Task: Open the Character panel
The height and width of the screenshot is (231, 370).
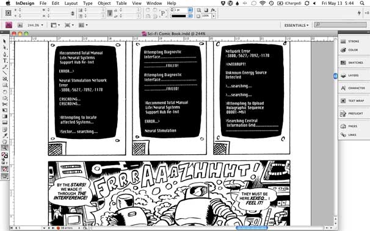Action: tap(354, 88)
